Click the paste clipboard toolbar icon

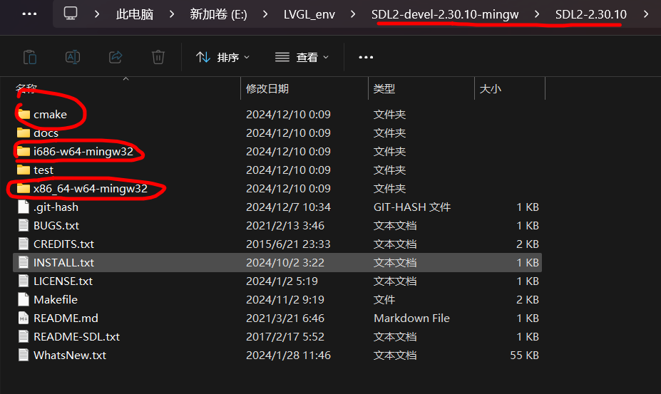click(30, 57)
